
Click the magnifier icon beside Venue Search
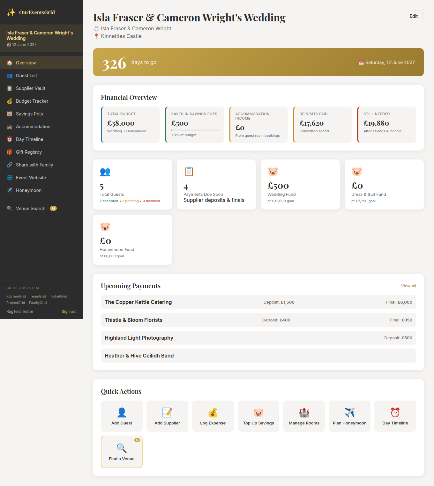10,209
